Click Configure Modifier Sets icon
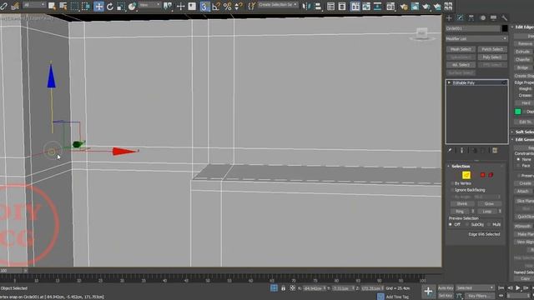Image resolution: width=534 pixels, height=300 pixels. 495,150
